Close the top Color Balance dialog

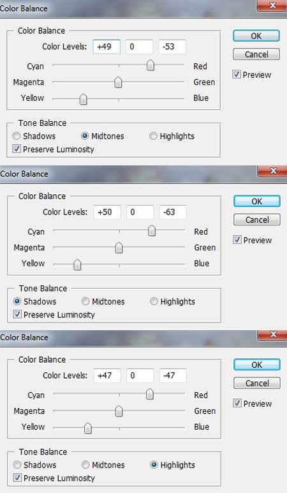[272, 6]
